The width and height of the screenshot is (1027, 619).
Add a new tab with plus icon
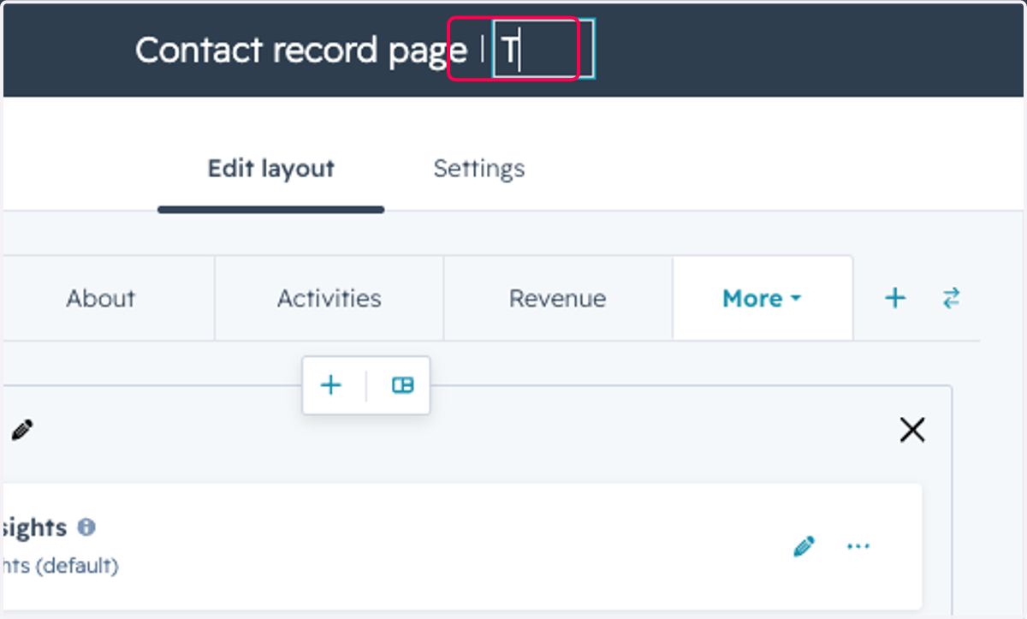pos(895,298)
